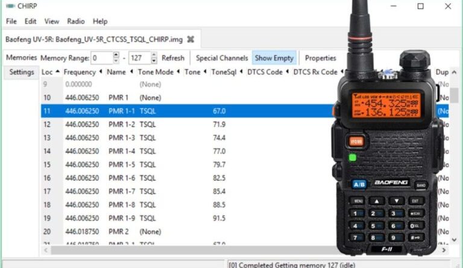463x268 pixels.
Task: Sort by the Loc column header
Action: click(x=51, y=72)
